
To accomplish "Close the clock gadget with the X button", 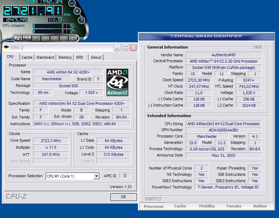I will pyautogui.click(x=77, y=11).
